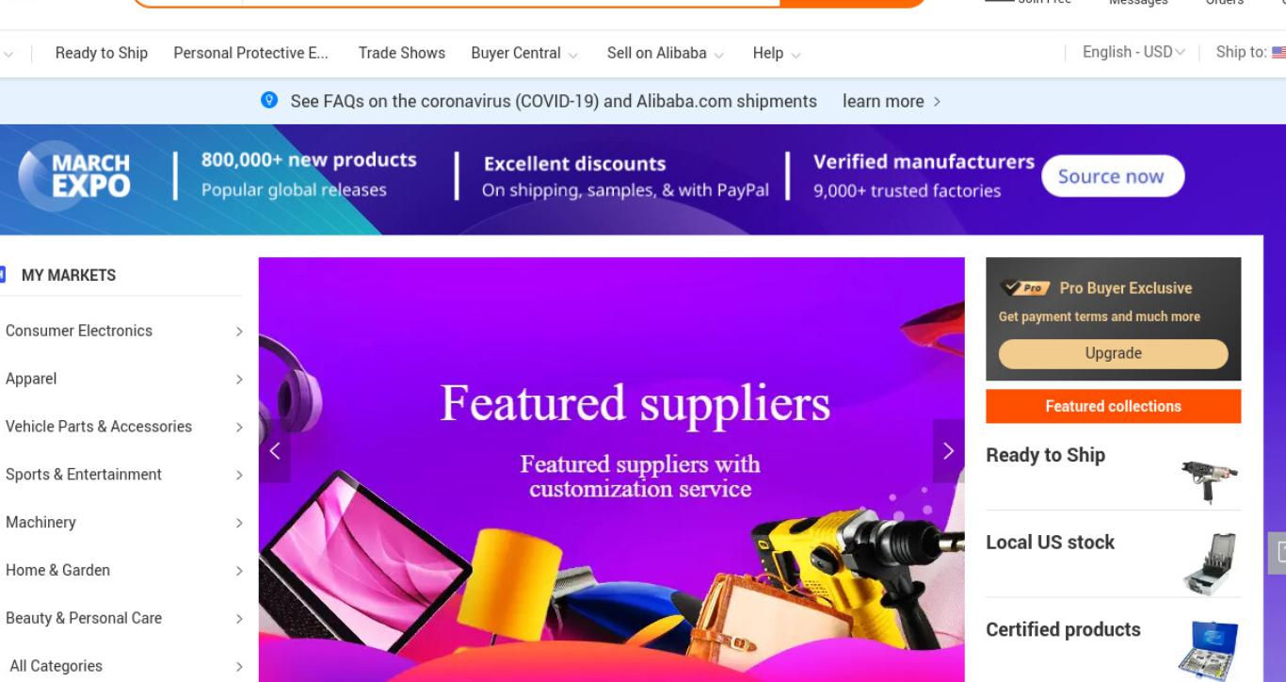Follow the learn more coronavirus link
This screenshot has width=1286, height=682.
(892, 101)
